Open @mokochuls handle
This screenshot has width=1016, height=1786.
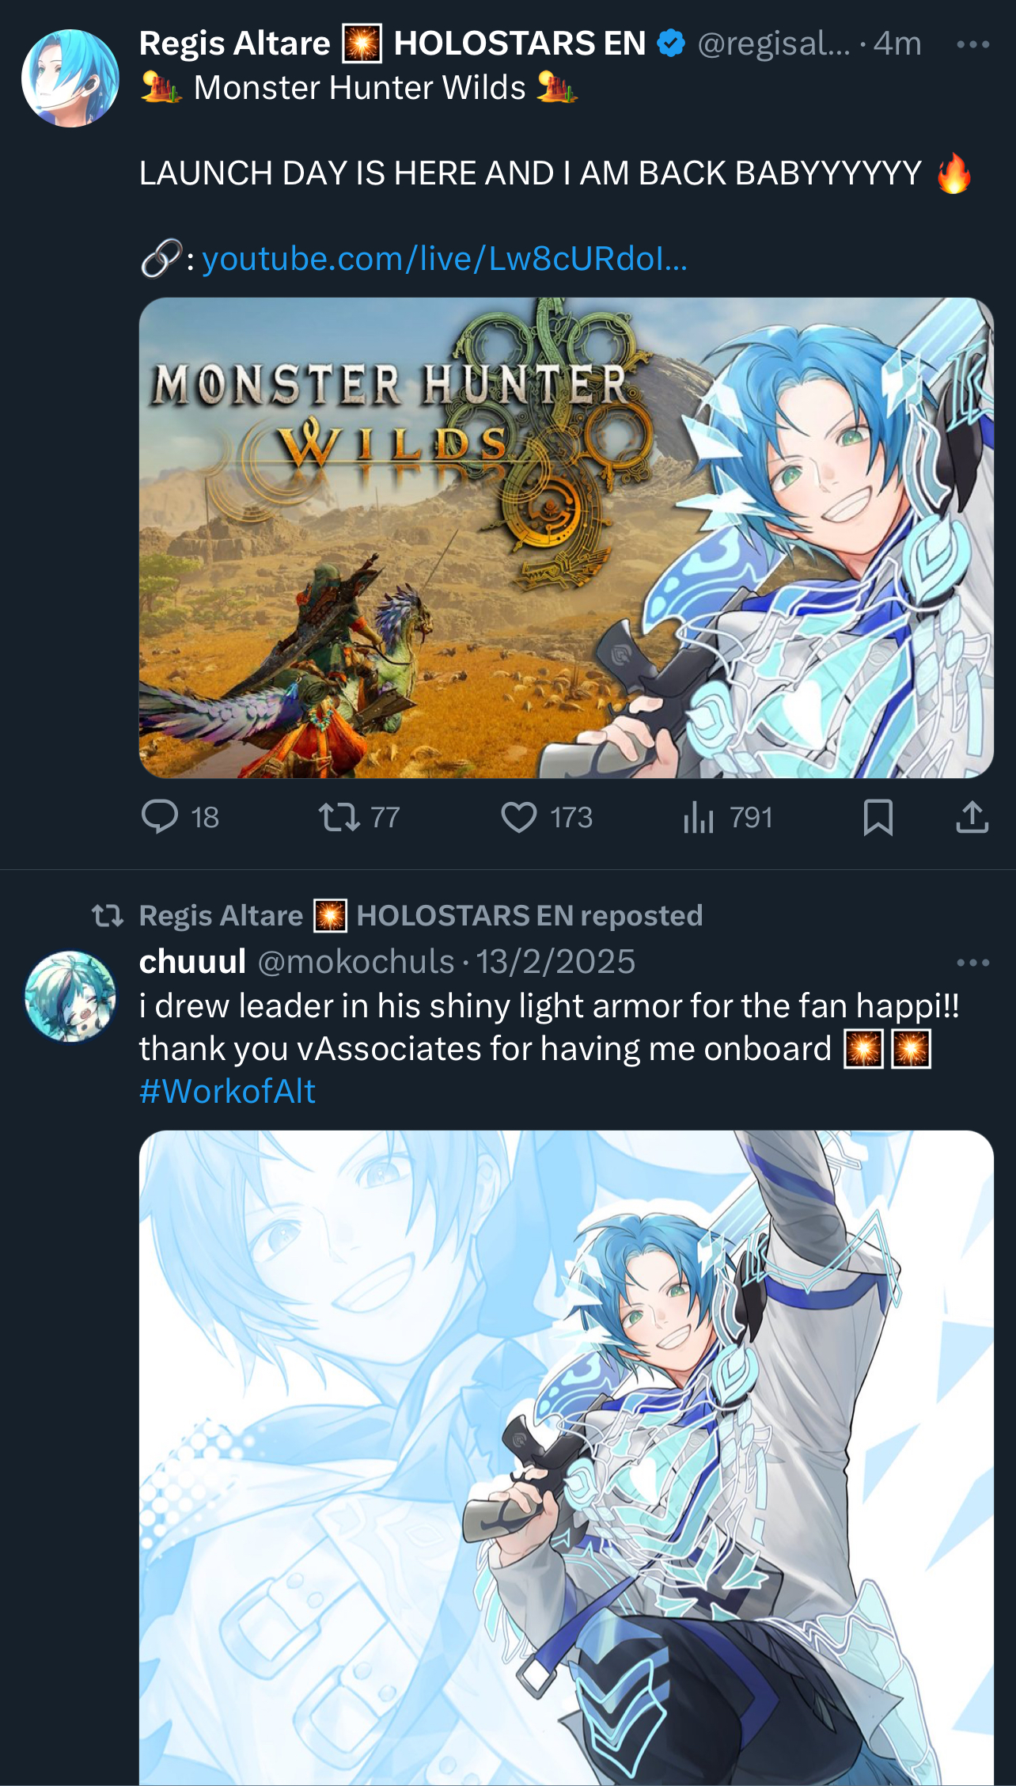pyautogui.click(x=356, y=961)
